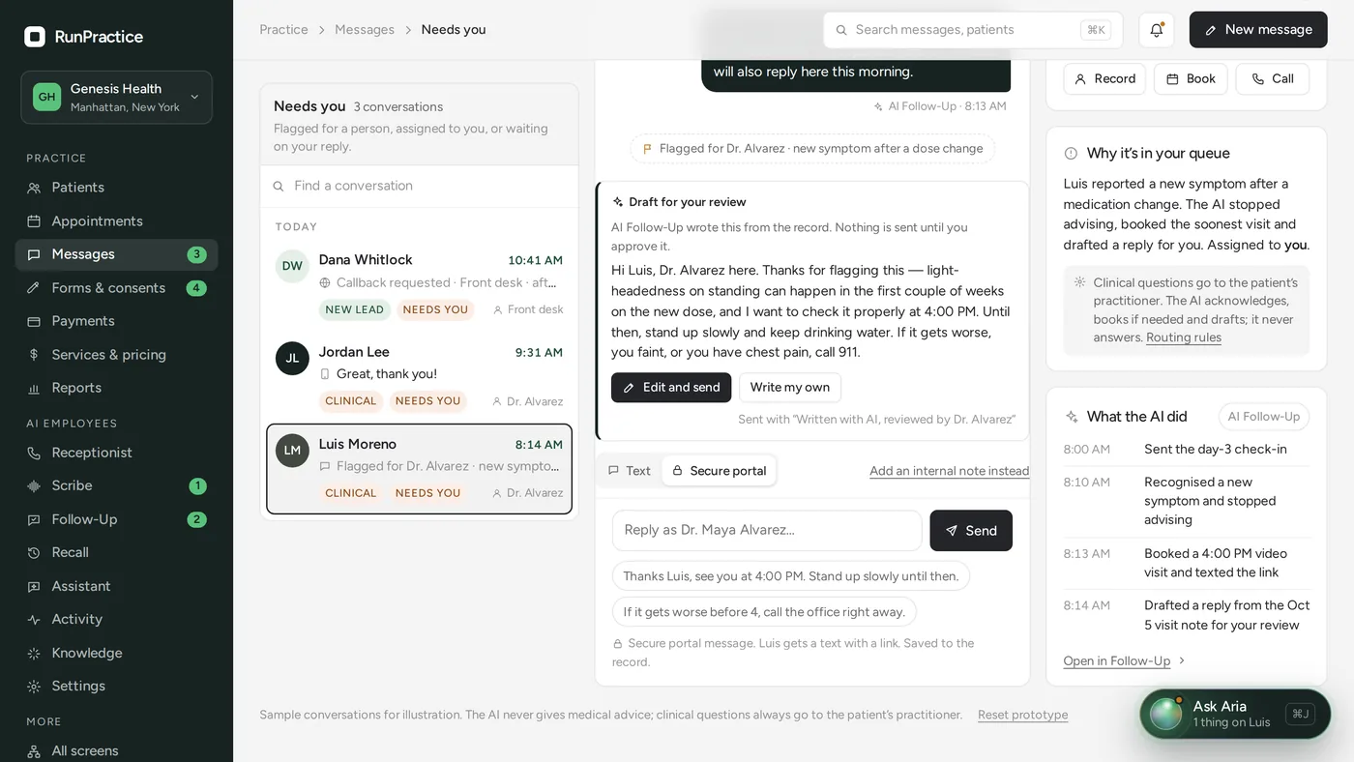Click Edit and send button
This screenshot has height=762, width=1354.
coord(671,388)
